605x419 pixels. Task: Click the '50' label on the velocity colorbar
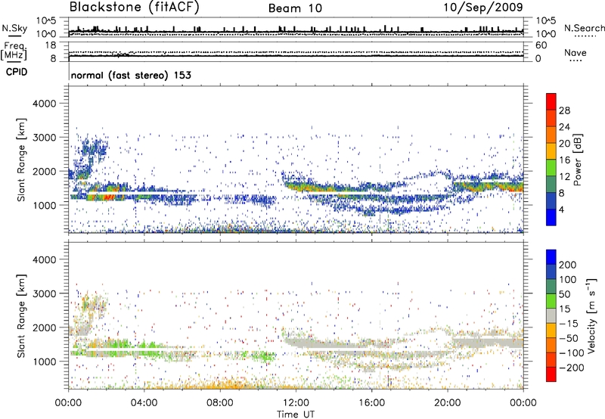pyautogui.click(x=564, y=294)
